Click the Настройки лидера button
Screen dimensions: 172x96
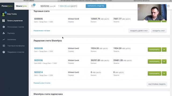[157, 84]
